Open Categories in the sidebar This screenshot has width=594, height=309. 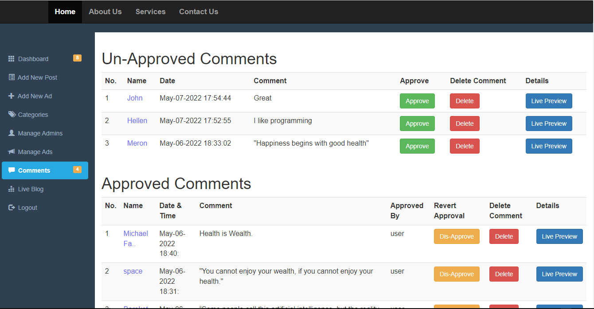(x=45, y=115)
